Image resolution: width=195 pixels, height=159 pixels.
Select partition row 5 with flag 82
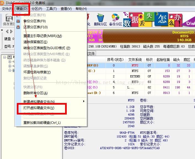coord(141,87)
